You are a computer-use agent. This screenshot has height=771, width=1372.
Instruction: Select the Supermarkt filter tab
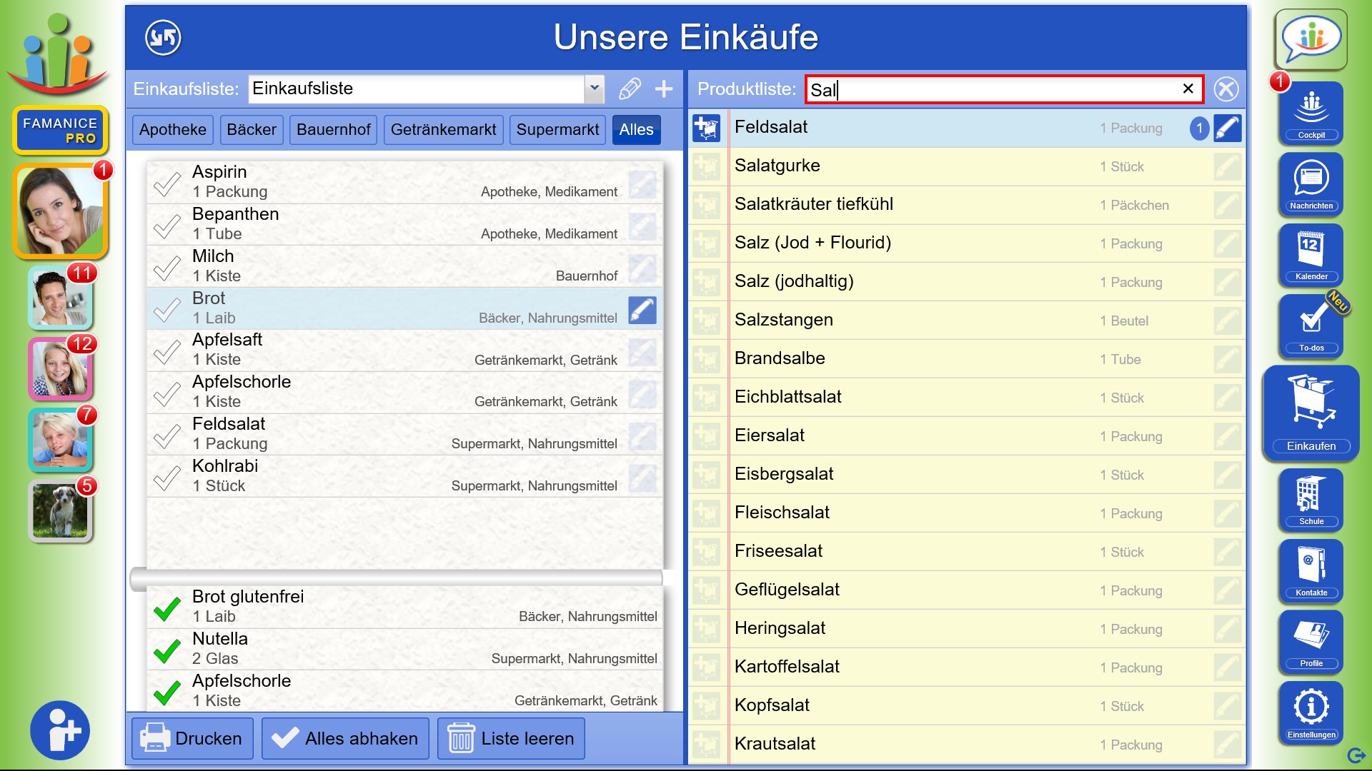(x=557, y=130)
